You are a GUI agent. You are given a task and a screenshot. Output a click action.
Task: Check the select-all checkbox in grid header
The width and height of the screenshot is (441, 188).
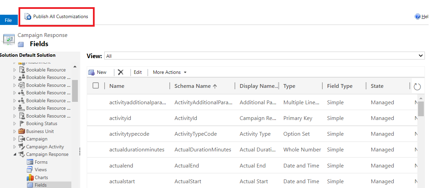(96, 86)
